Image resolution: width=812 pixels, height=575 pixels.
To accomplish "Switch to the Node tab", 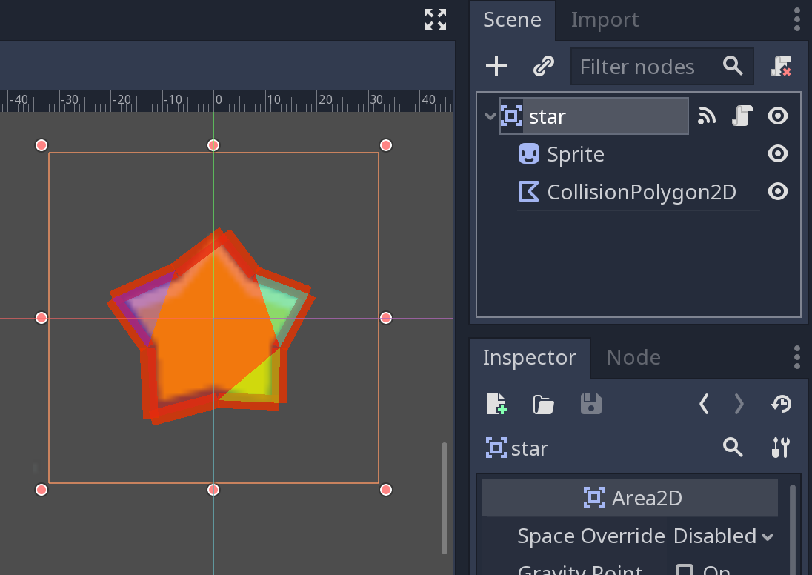I will tap(633, 357).
